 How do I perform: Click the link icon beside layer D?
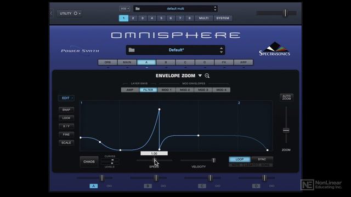(272, 186)
